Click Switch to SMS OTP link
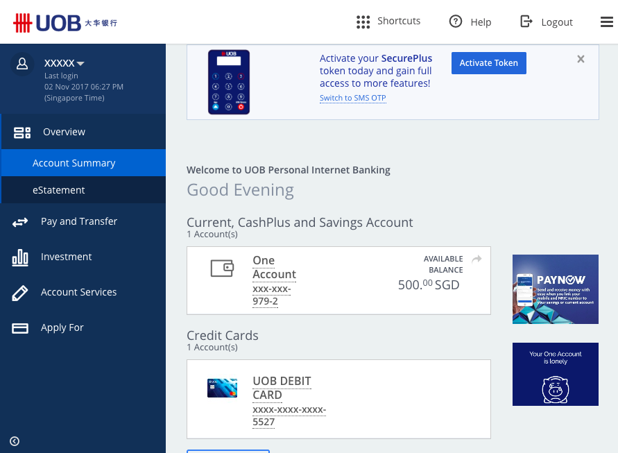The image size is (618, 453). (353, 98)
